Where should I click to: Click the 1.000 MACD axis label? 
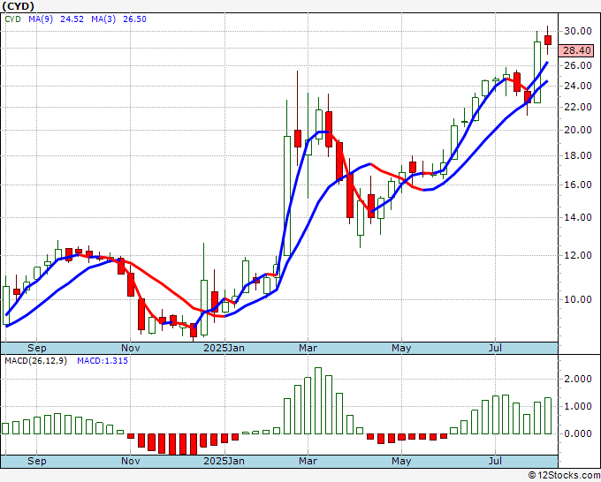[x=578, y=406]
